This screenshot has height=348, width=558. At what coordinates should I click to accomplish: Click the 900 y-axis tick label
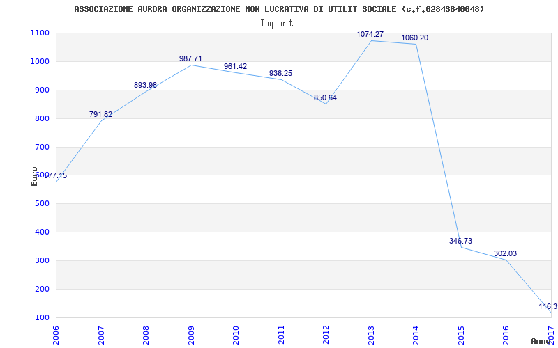[44, 90]
